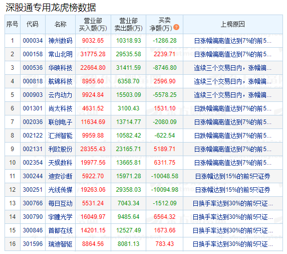Click stock code 001301

click(33, 108)
